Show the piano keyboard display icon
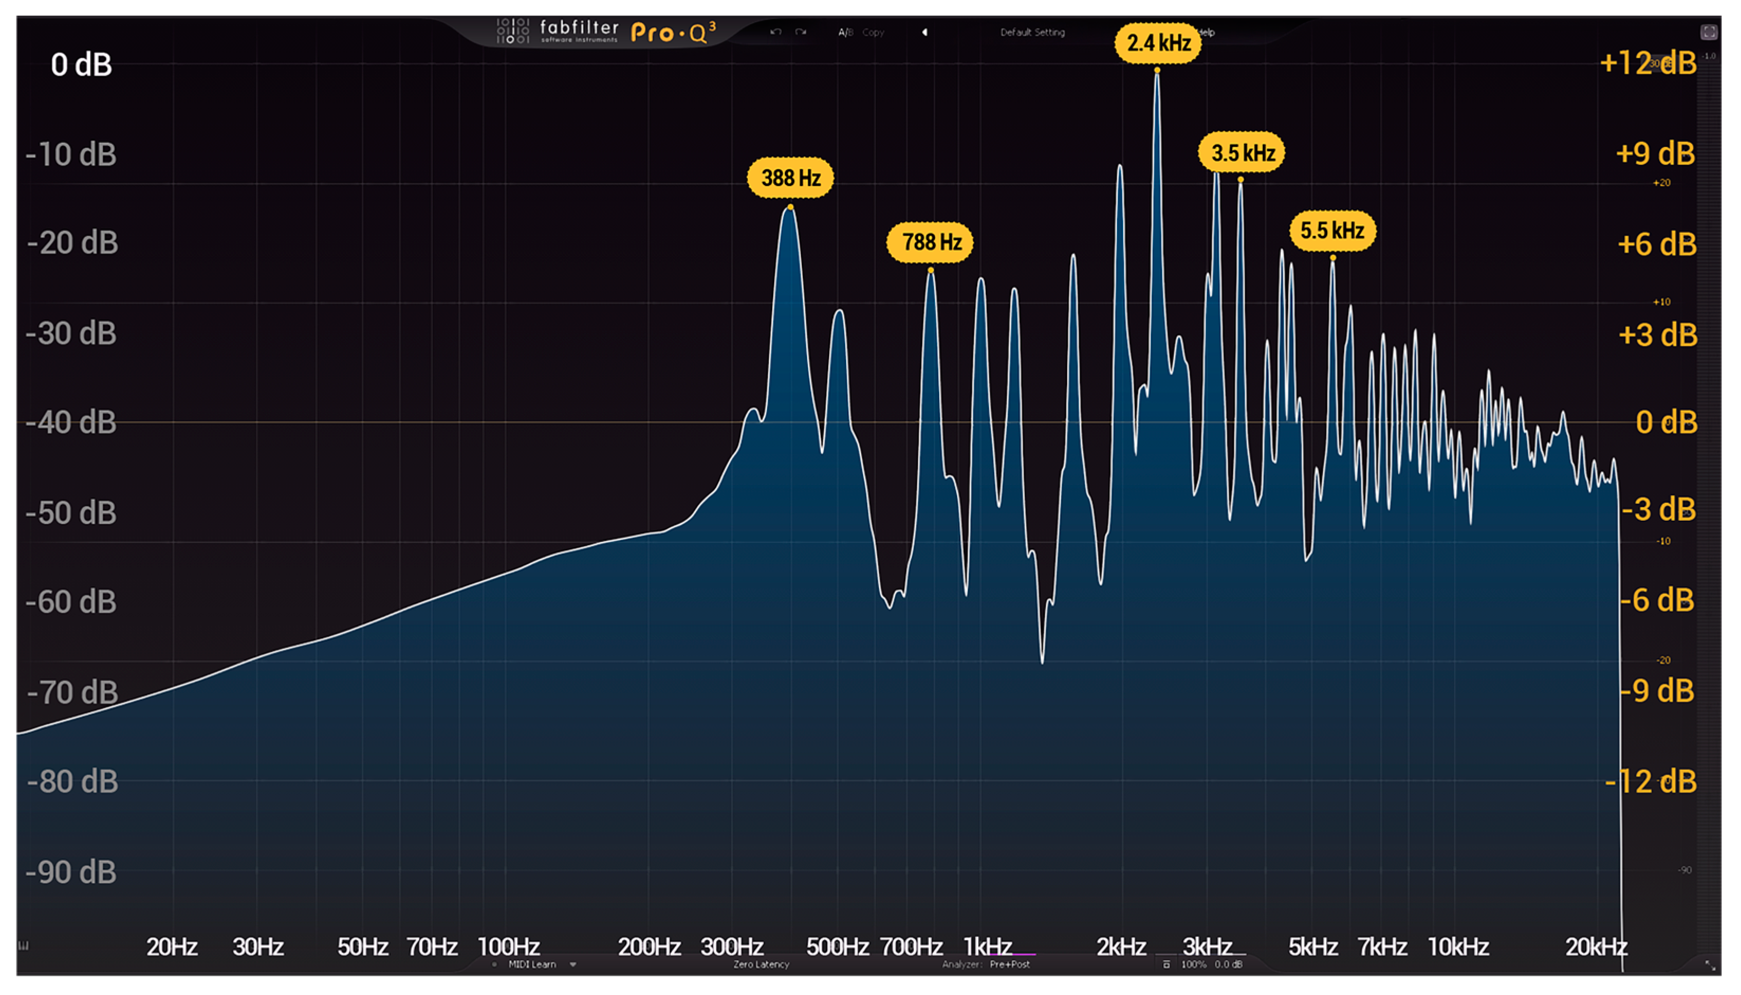This screenshot has height=995, width=1741. tap(23, 946)
